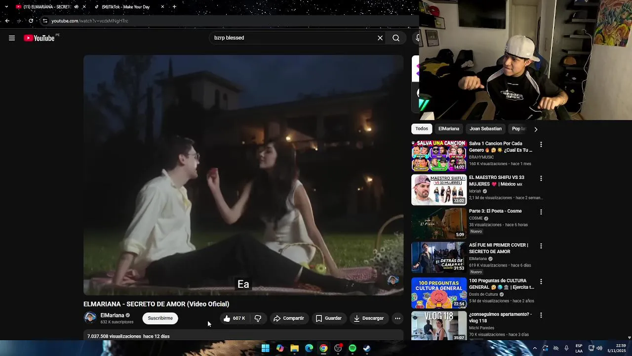Open site information icon in address bar
The image size is (632, 356).
[x=45, y=21]
